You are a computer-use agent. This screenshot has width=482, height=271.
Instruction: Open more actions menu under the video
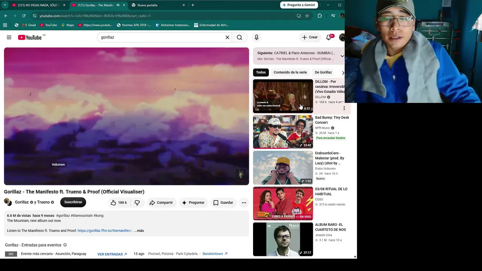click(x=244, y=202)
